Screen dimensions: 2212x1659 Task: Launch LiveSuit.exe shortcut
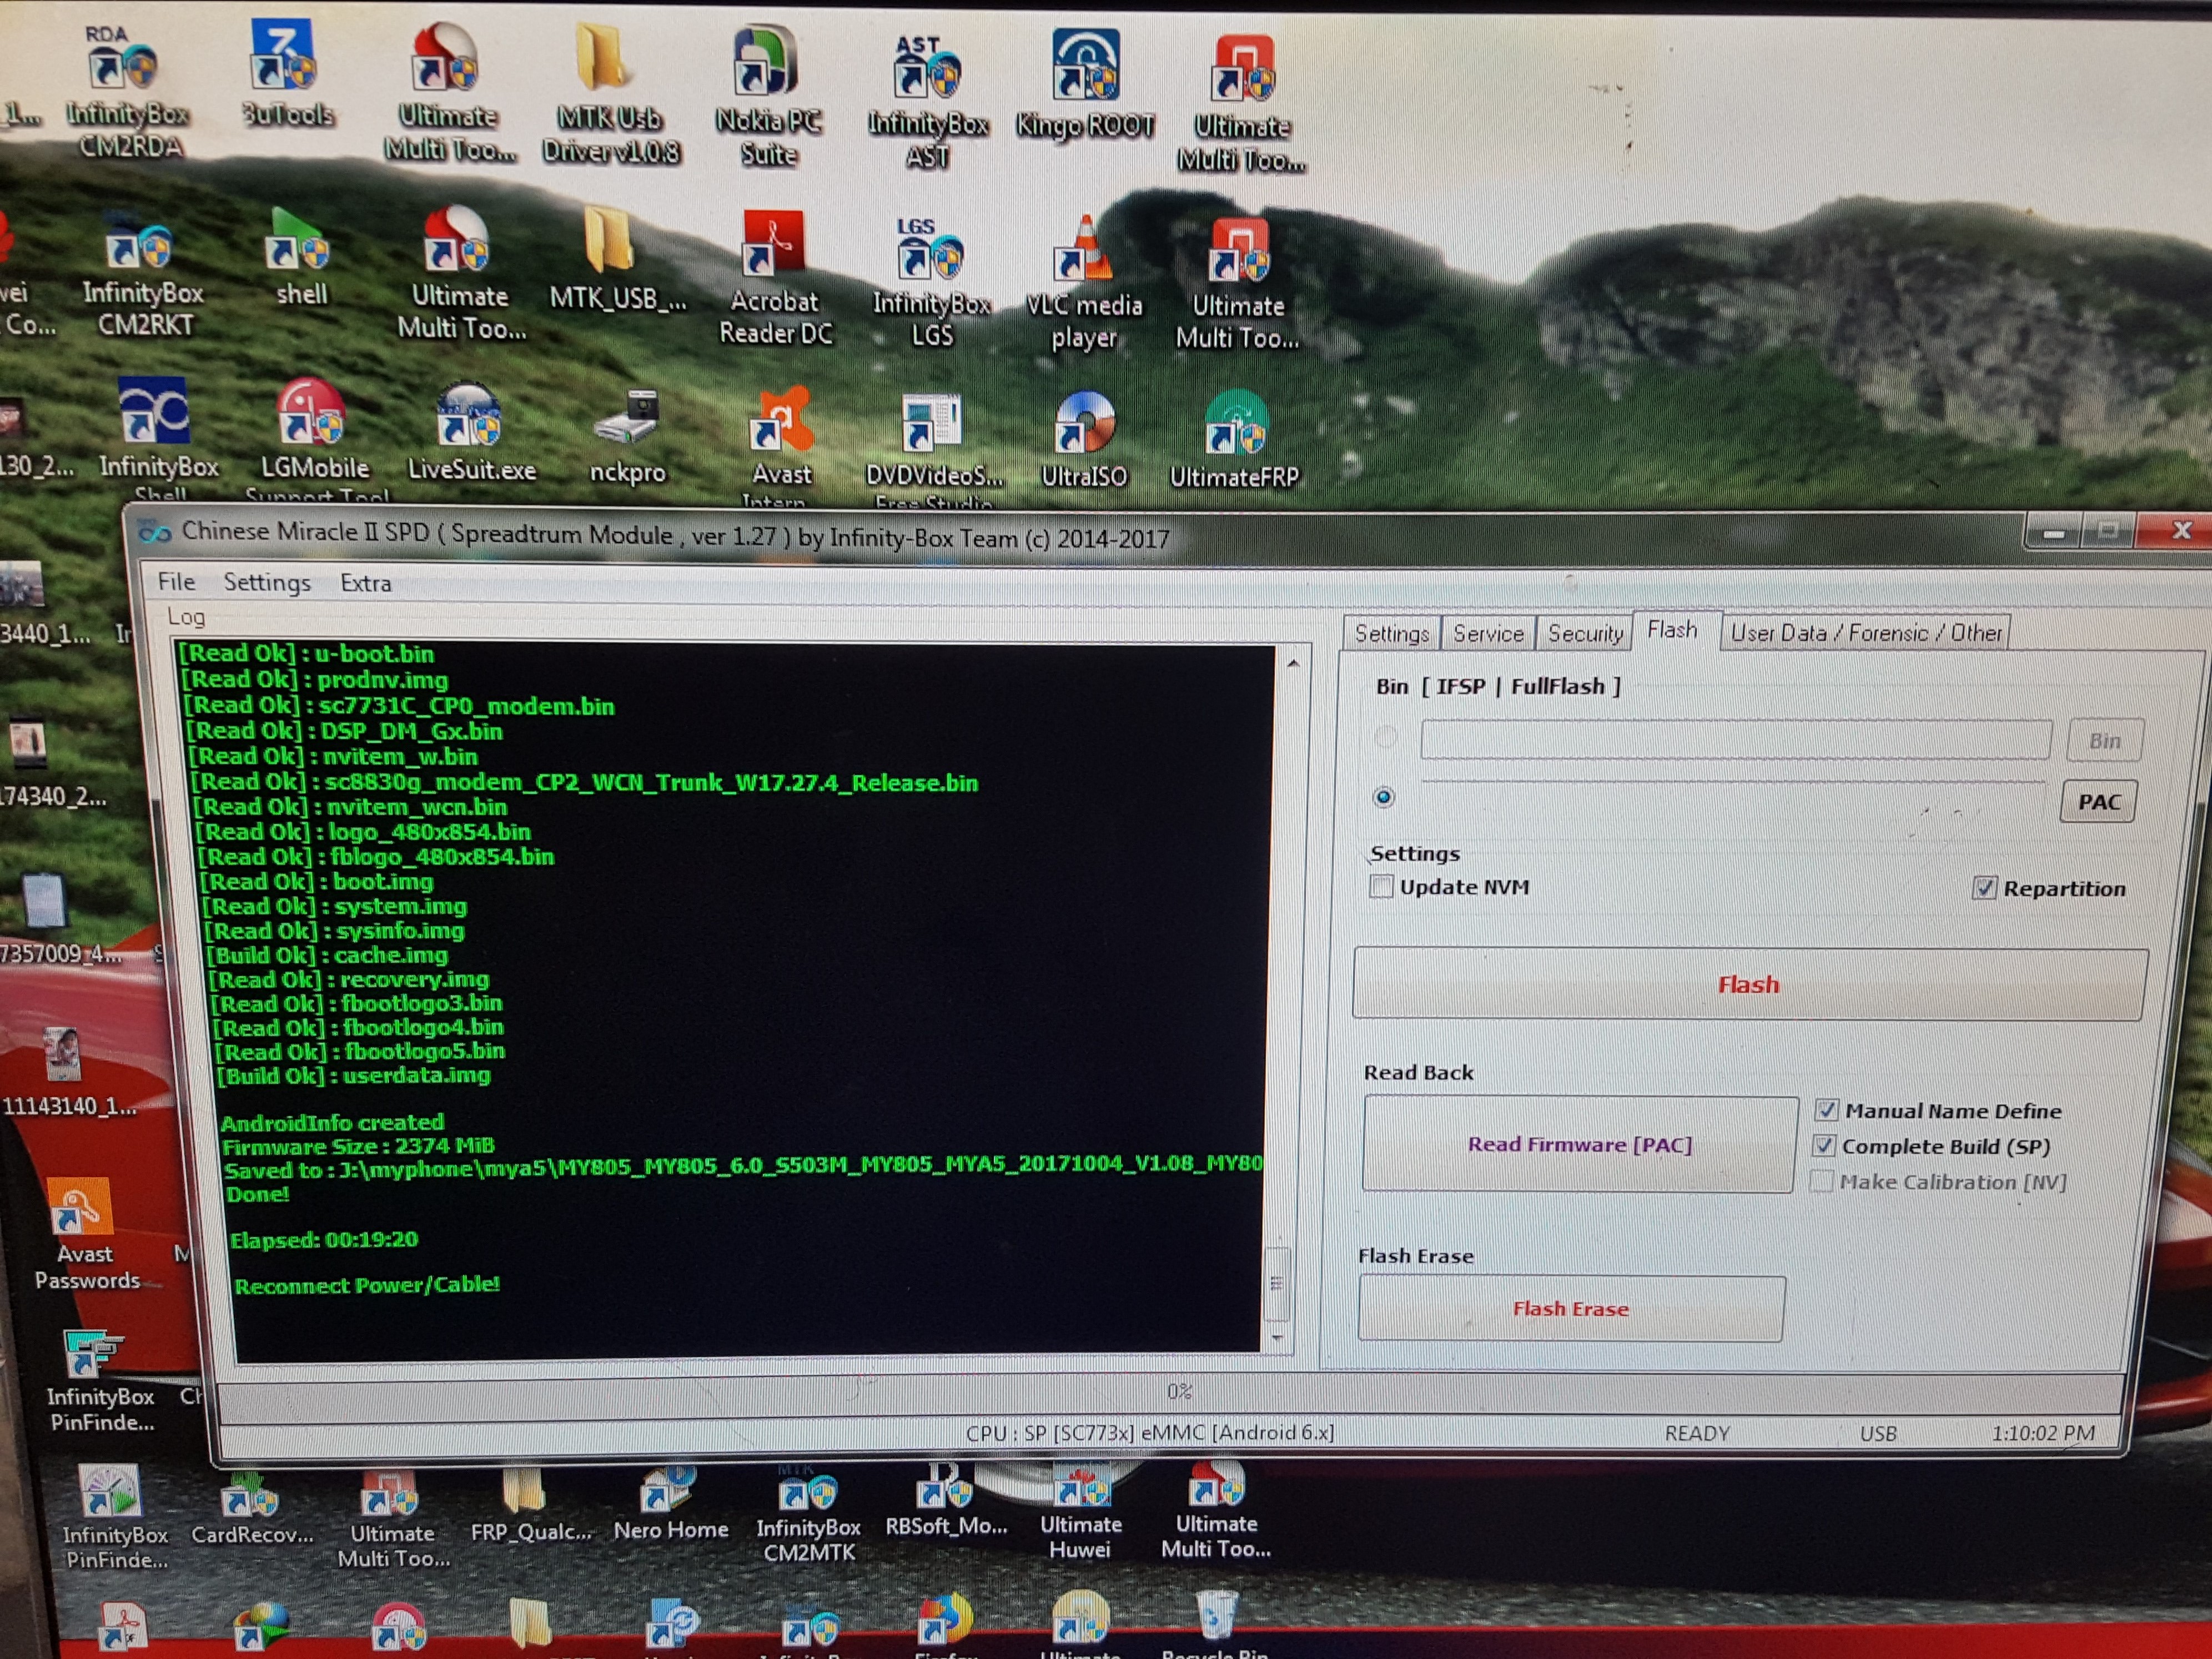[x=471, y=432]
